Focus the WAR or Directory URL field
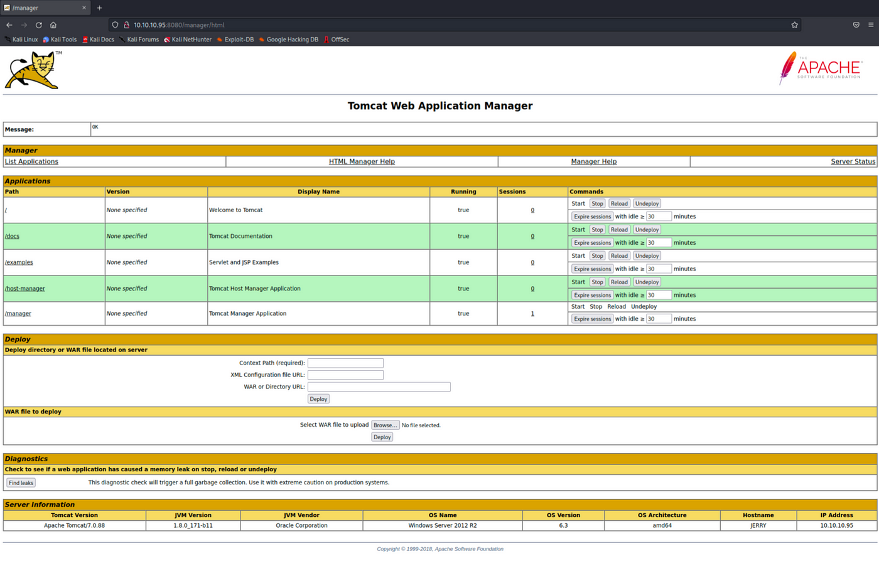879x561 pixels. [379, 387]
